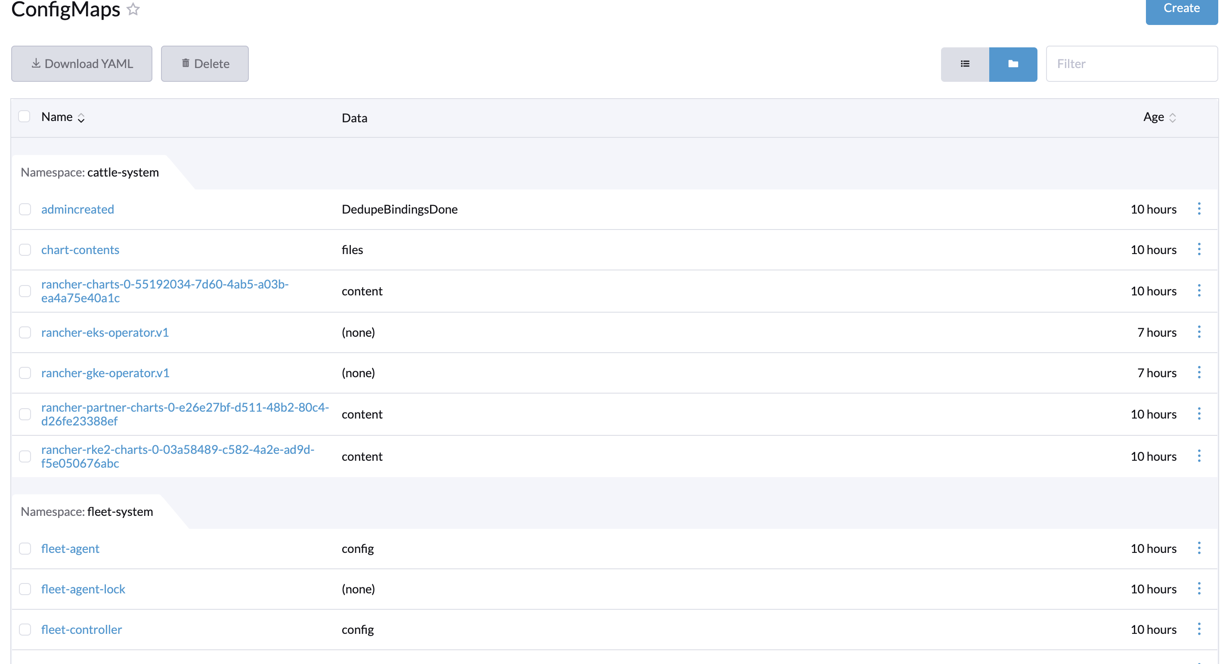Screen dimensions: 1226x664
Task: Click the Download YAML button
Action: pyautogui.click(x=82, y=63)
